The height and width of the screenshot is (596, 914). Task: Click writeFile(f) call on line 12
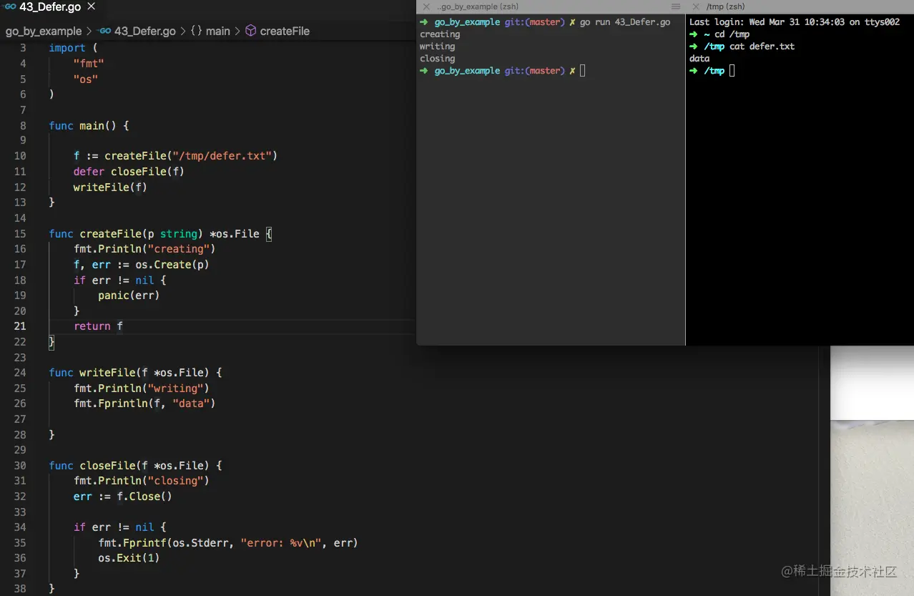click(110, 187)
